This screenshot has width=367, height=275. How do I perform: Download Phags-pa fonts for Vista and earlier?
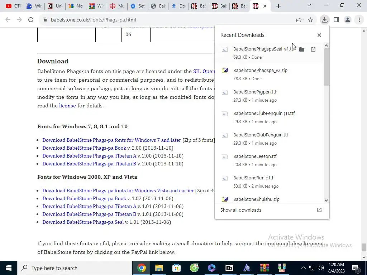coord(118,190)
